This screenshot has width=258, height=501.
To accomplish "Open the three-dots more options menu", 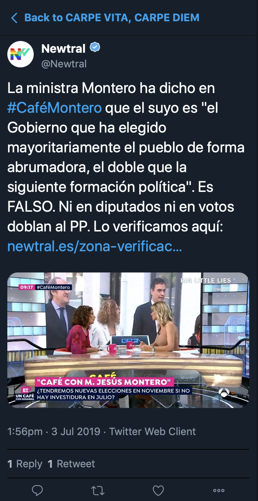I will click(219, 490).
